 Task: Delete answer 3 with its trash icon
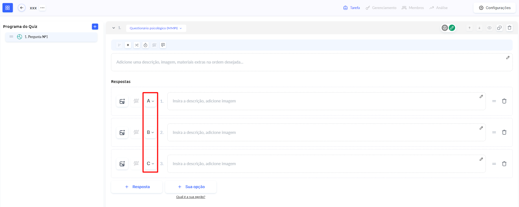(504, 164)
